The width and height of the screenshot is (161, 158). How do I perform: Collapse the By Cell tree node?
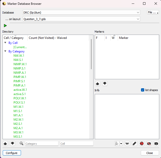pyautogui.click(x=5, y=43)
